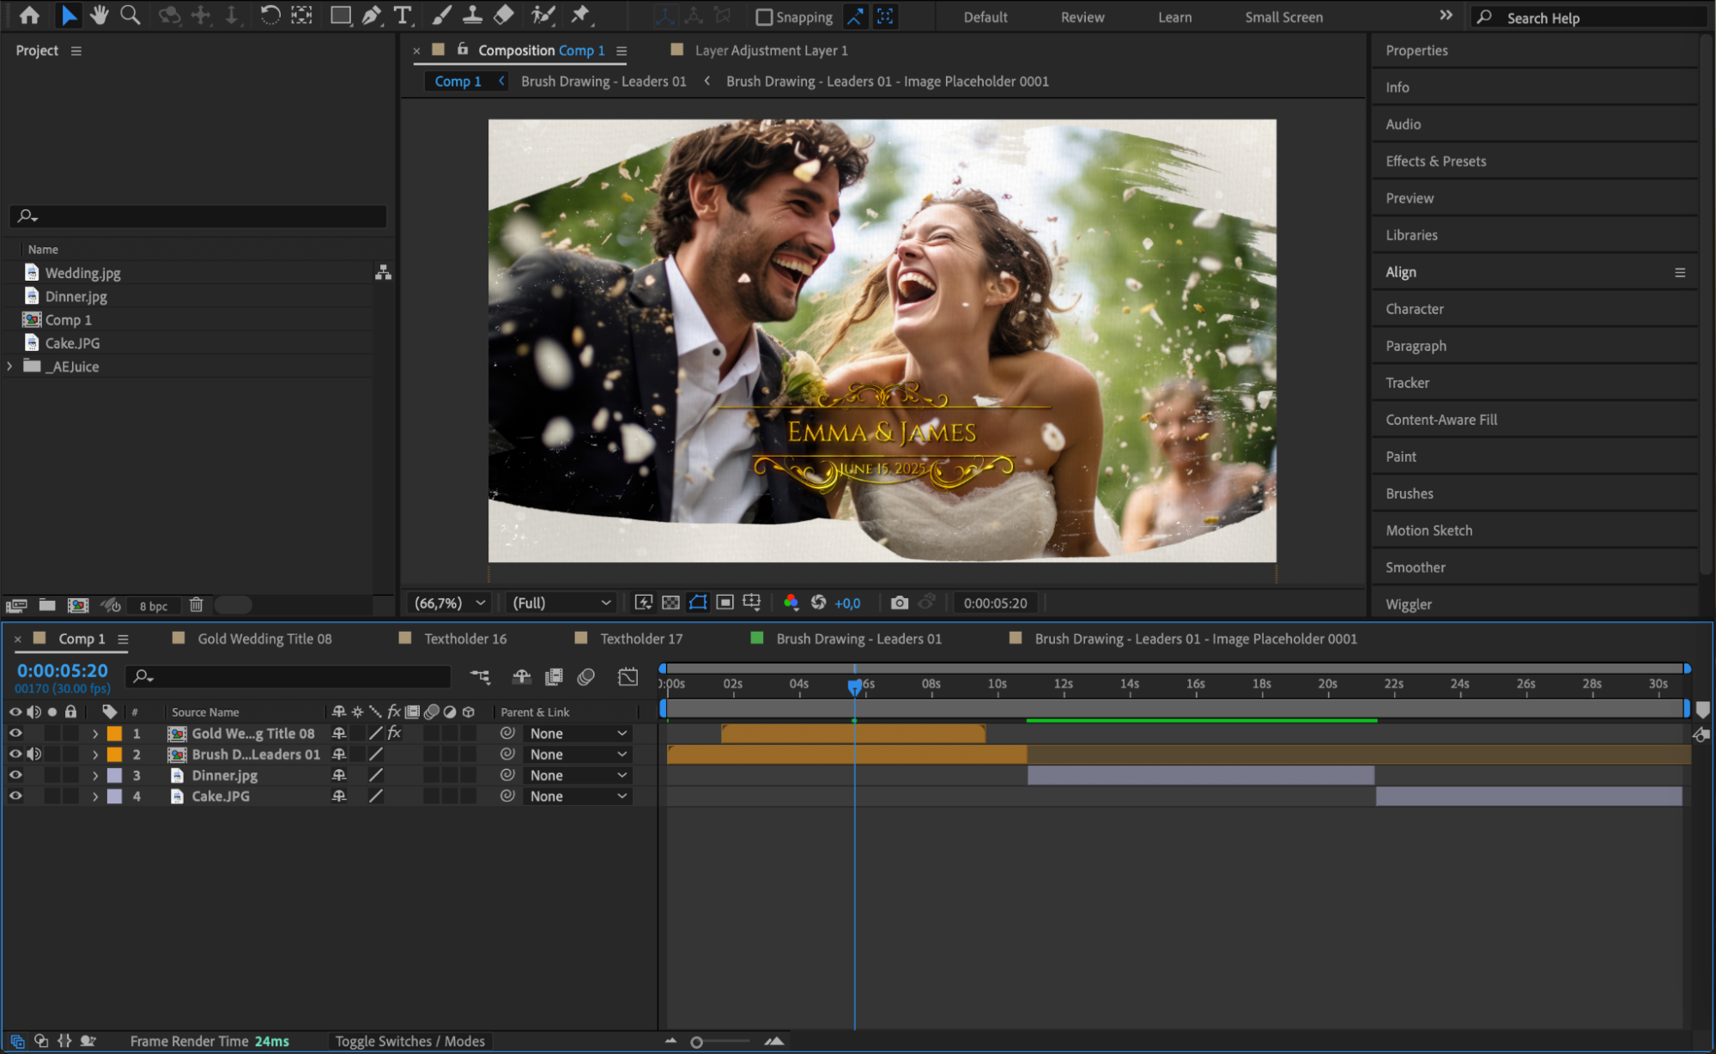Open the Parent dropdown for Cake.JPG
This screenshot has width=1716, height=1054.
click(578, 797)
